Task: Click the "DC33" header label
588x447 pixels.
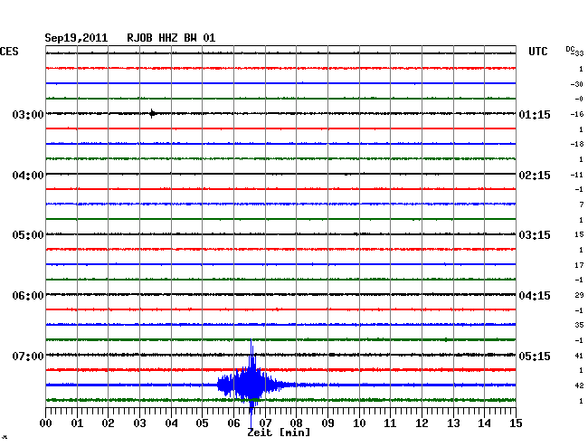Action: pyautogui.click(x=574, y=51)
